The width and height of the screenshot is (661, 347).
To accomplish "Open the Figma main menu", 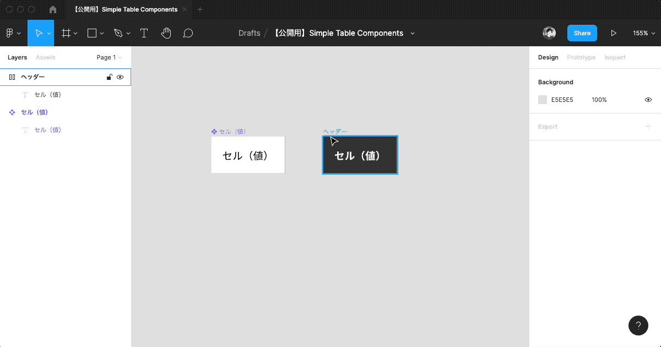I will [x=10, y=33].
